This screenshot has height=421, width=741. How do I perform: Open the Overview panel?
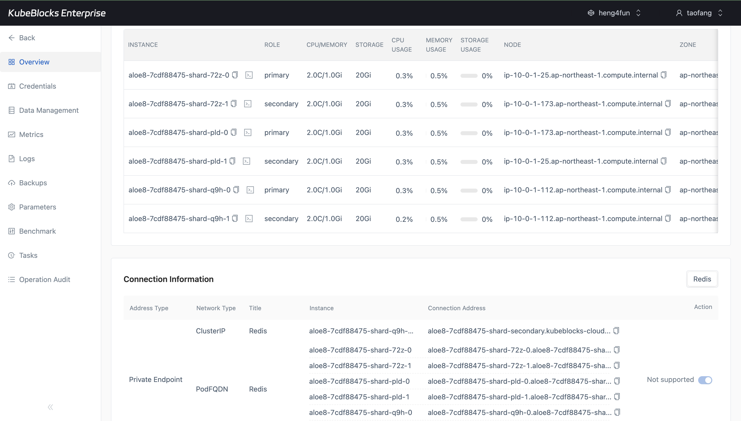[34, 62]
